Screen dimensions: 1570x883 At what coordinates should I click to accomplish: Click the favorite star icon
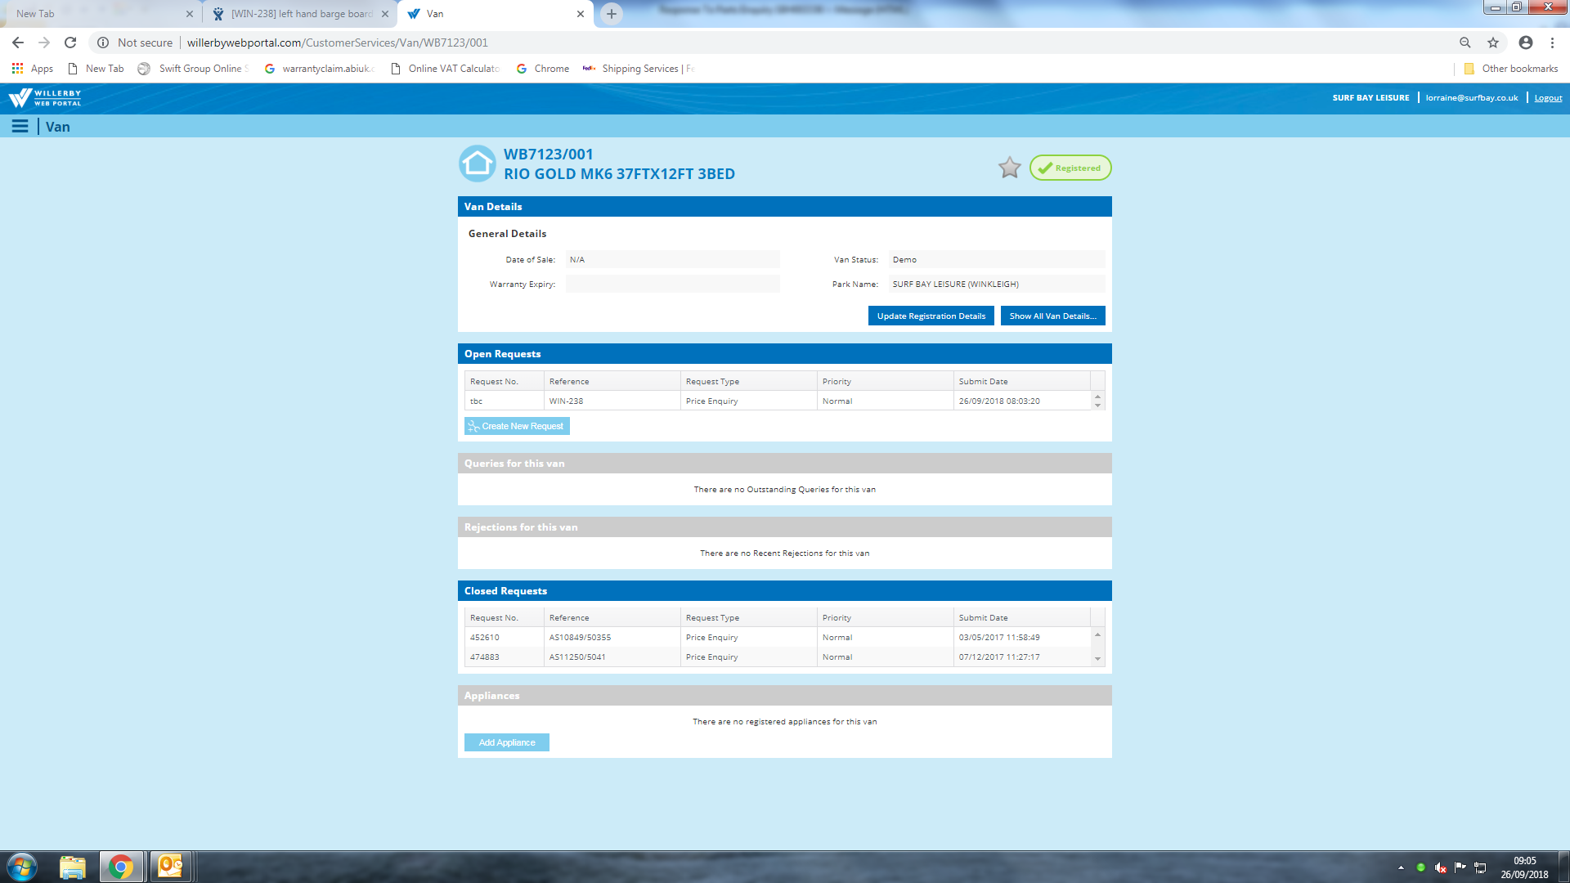pos(1010,168)
